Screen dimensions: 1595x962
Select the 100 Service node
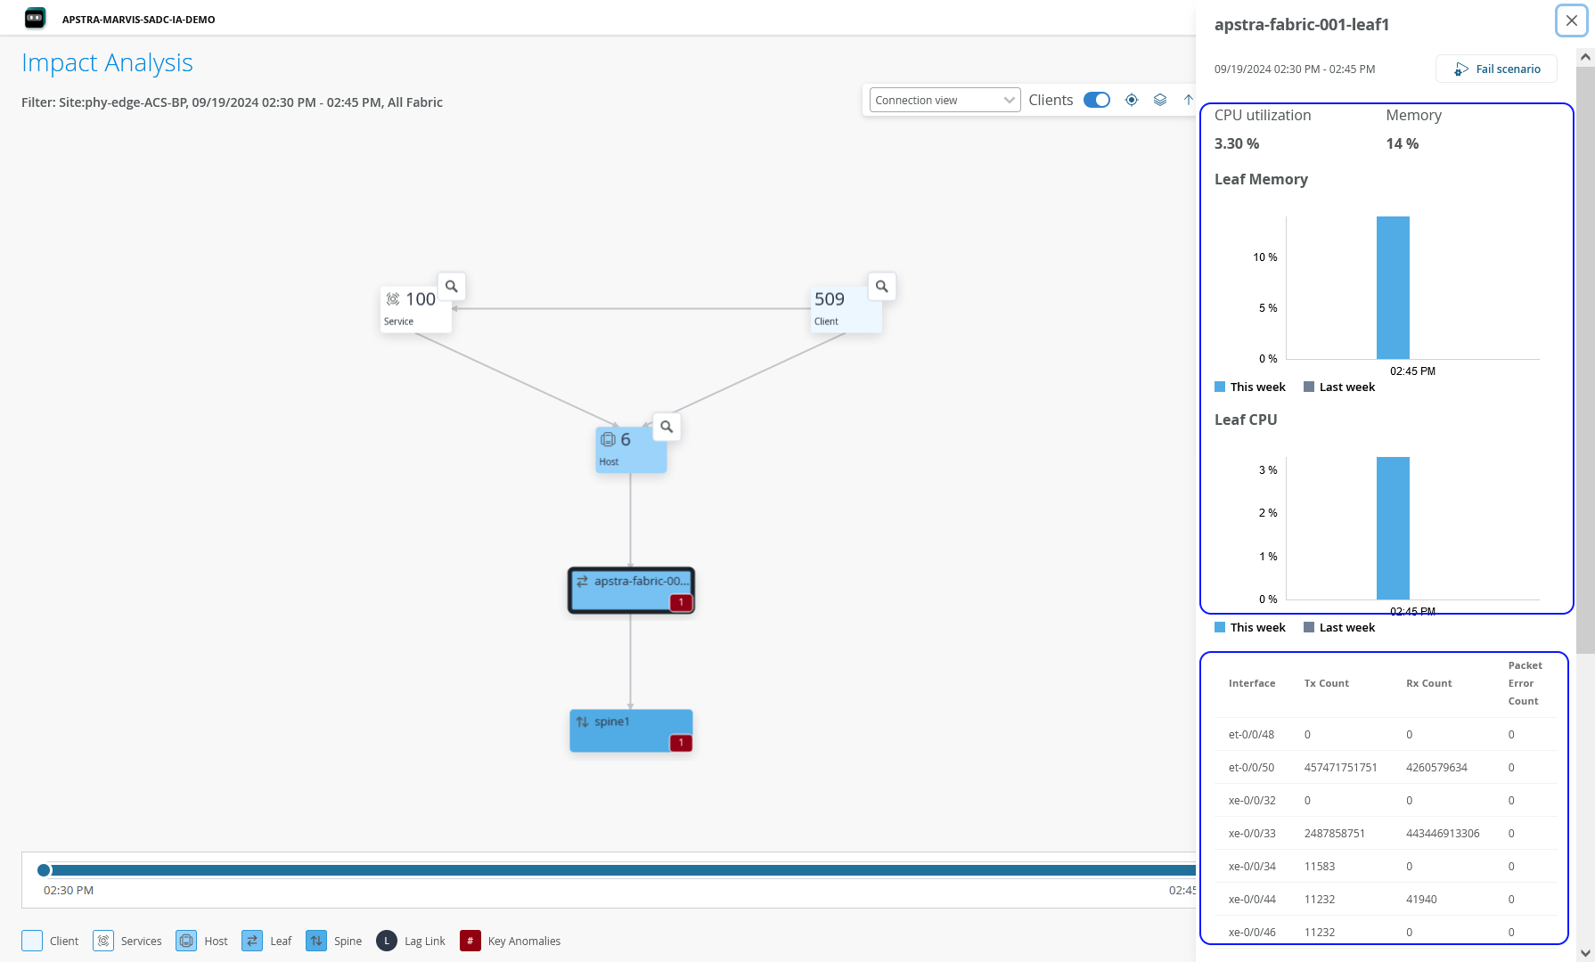coord(415,310)
